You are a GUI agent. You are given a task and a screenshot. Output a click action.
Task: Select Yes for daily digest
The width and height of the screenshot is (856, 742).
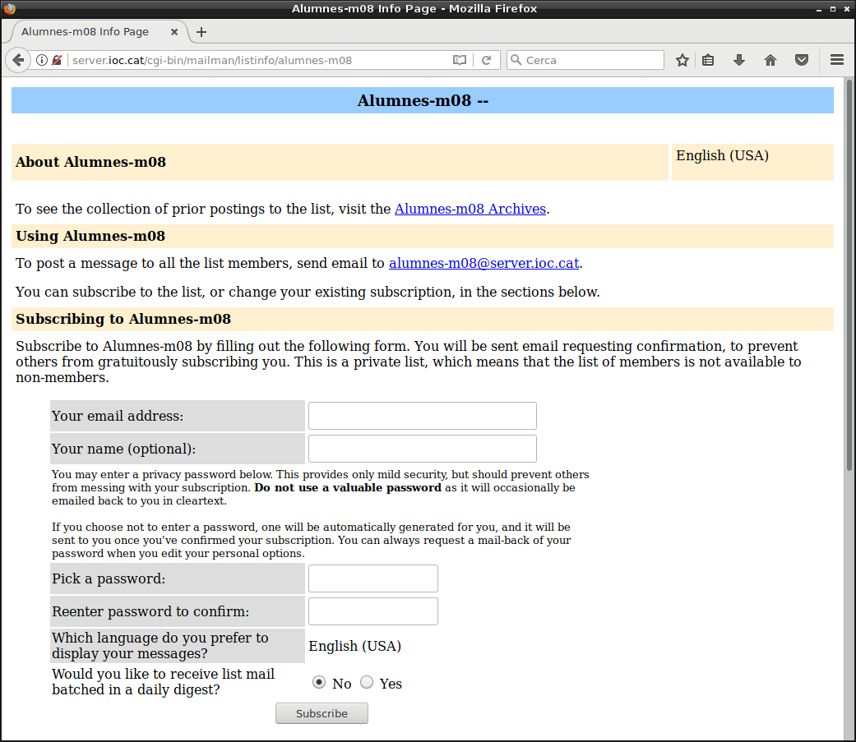point(367,683)
